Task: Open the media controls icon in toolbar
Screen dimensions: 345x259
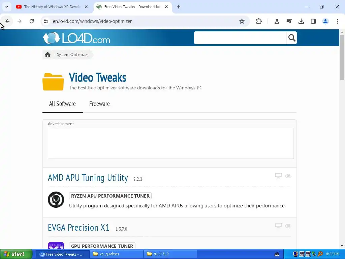Action: [289, 21]
